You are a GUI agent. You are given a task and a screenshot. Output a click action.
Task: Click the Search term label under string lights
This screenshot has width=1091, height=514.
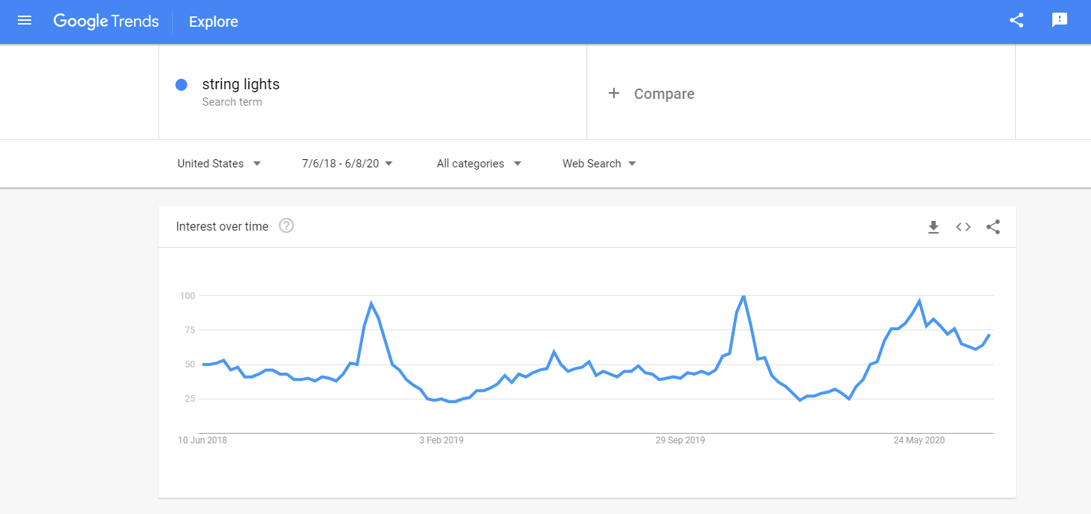232,101
